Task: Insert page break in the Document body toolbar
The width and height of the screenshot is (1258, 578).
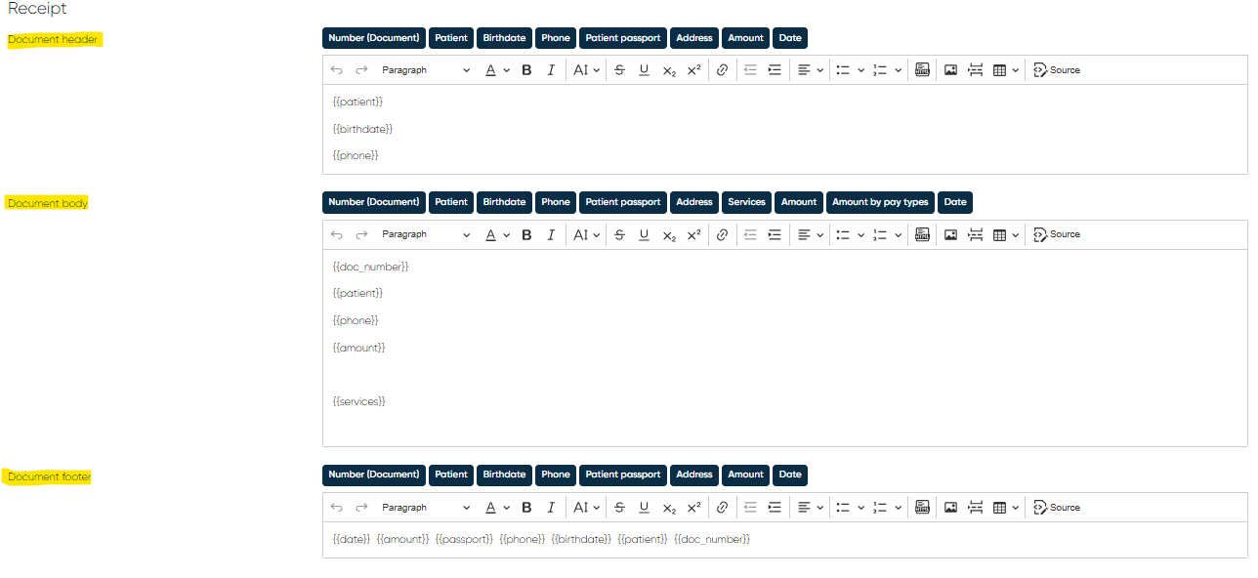Action: pyautogui.click(x=975, y=234)
